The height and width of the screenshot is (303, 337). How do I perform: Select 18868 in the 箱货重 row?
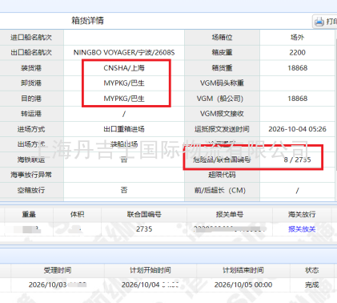297,68
